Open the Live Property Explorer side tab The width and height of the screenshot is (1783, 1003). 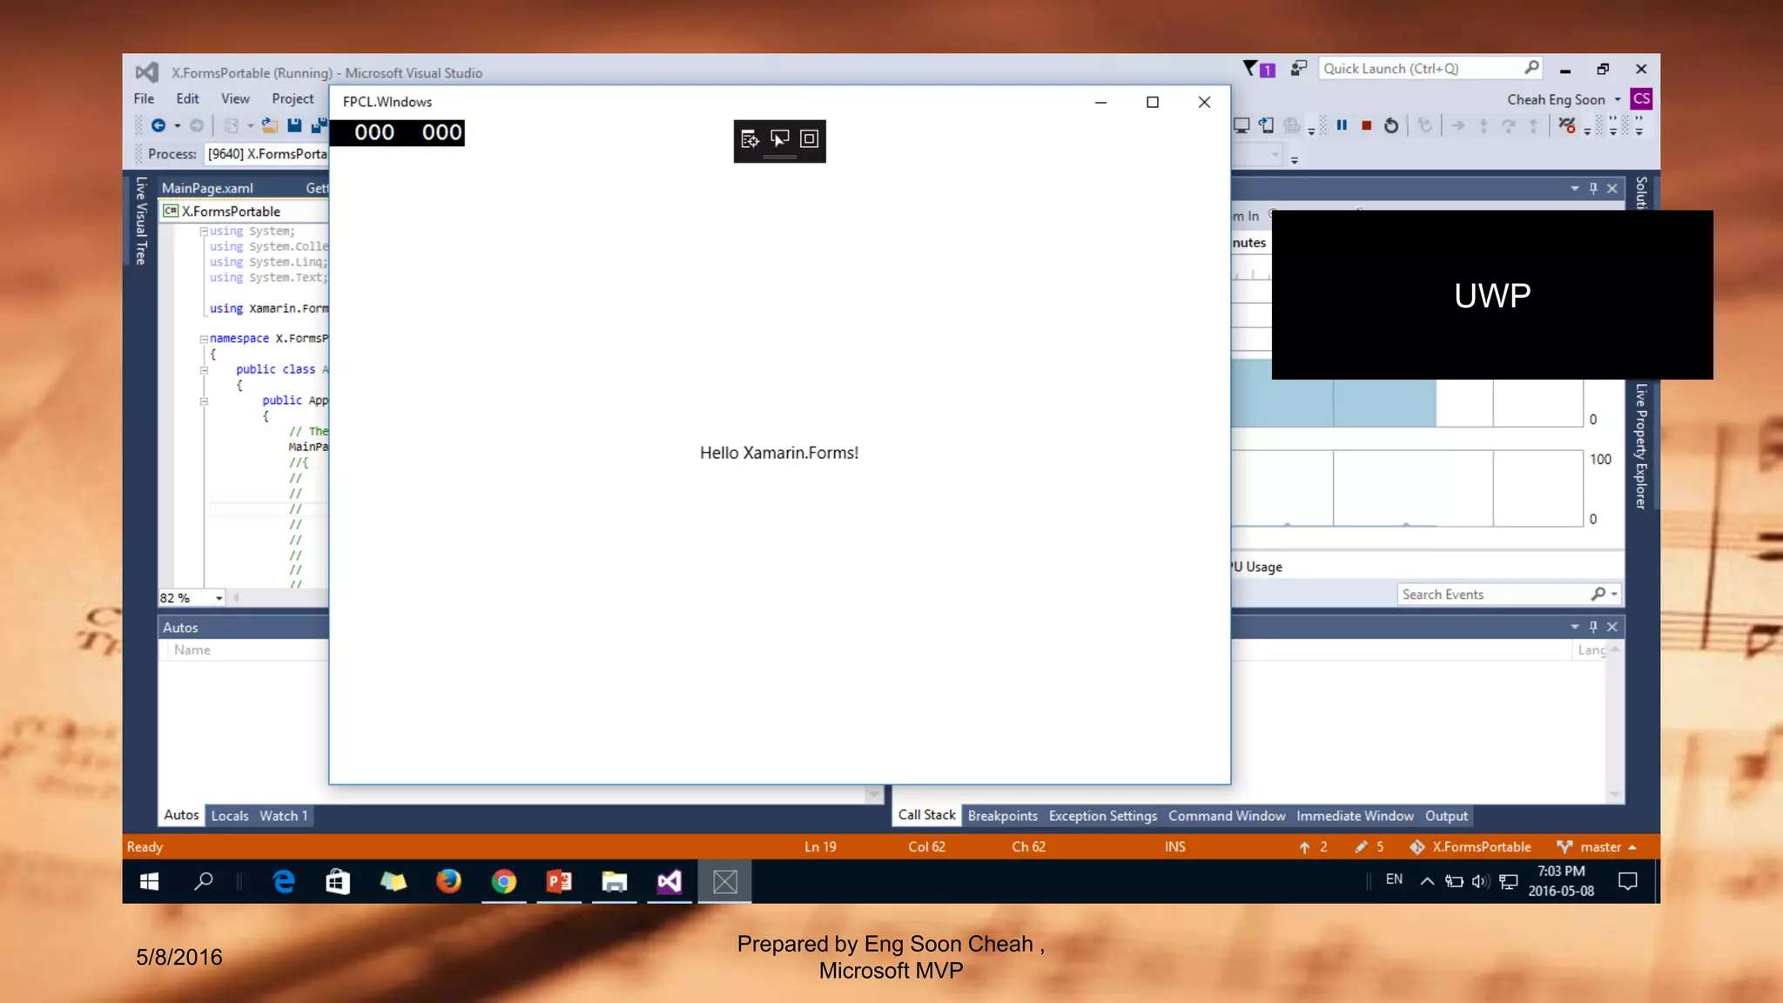pyautogui.click(x=1641, y=447)
